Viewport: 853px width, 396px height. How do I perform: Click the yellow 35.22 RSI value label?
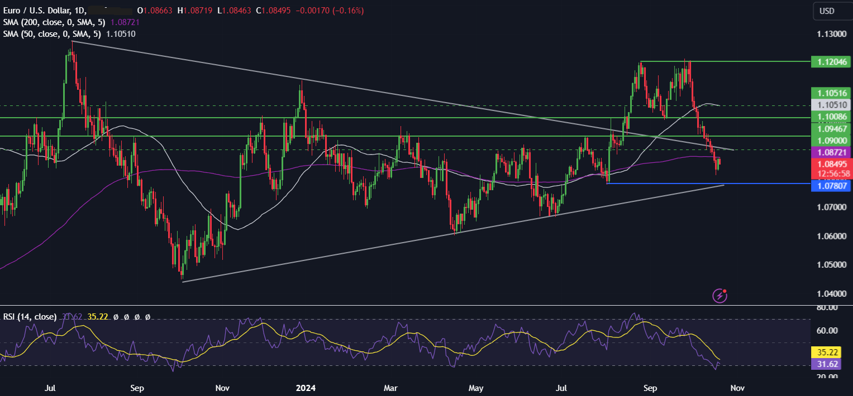pos(830,352)
